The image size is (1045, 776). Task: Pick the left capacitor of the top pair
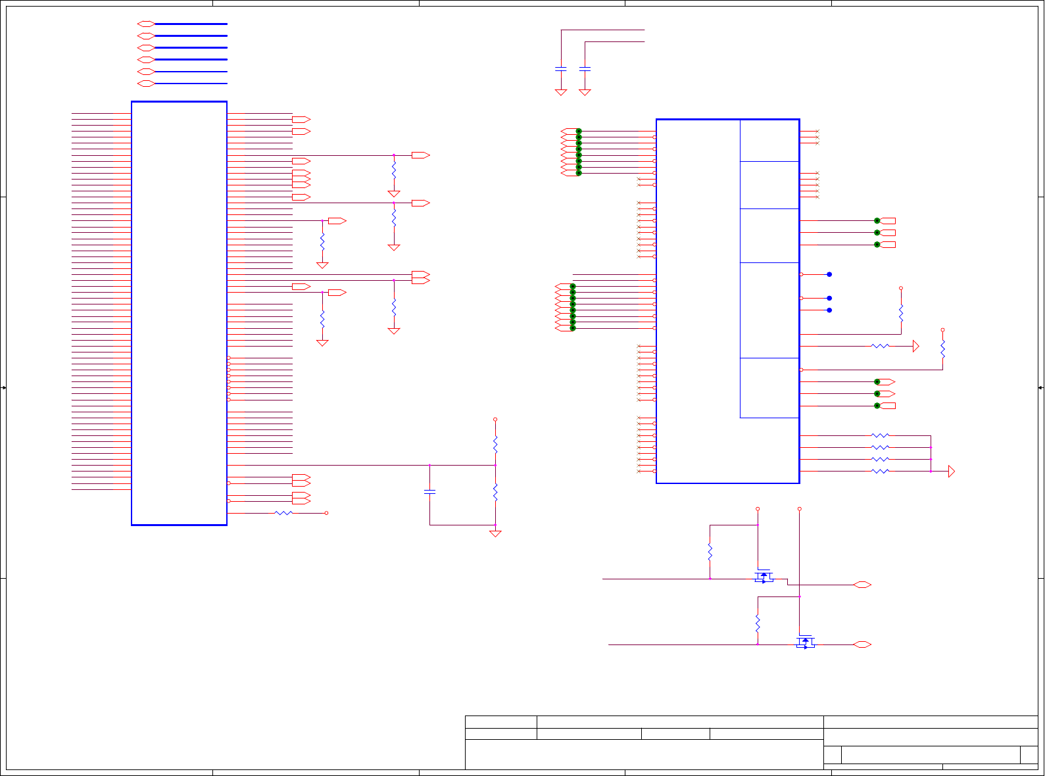tap(561, 68)
